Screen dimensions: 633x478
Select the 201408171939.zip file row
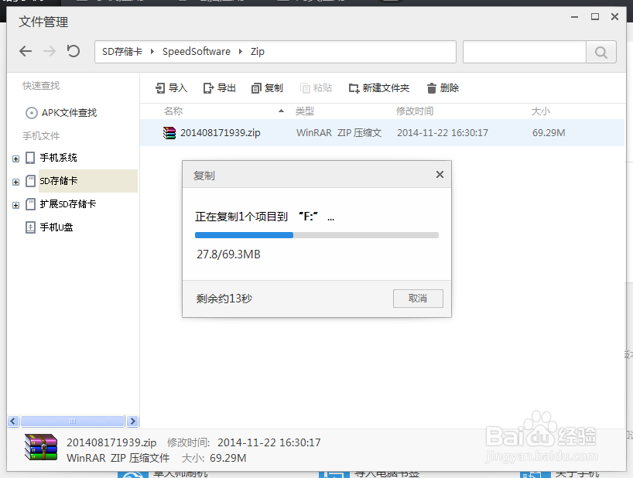tap(382, 133)
